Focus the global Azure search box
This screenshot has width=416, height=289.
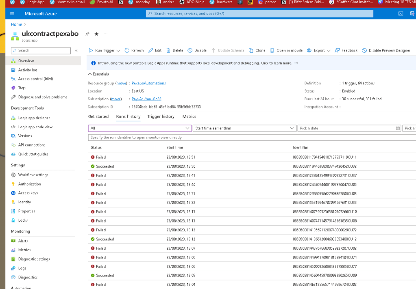259,13
